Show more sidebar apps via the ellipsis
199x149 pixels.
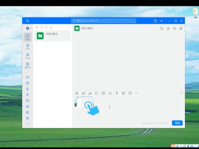point(27,123)
